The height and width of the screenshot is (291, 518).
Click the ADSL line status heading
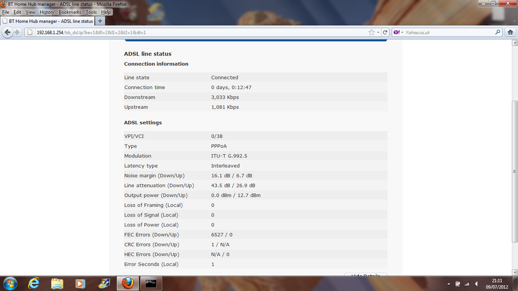tap(148, 54)
